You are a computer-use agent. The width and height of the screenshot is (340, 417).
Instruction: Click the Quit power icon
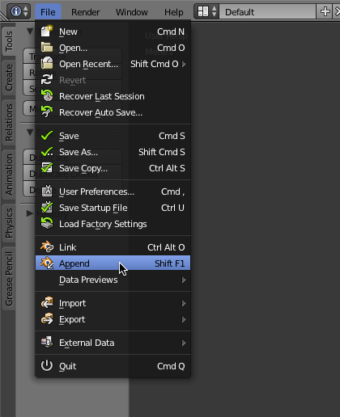[x=47, y=365]
